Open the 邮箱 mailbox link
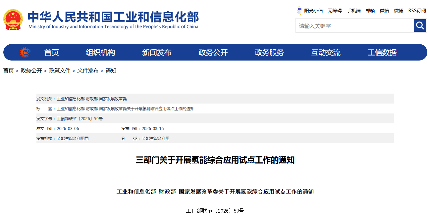 pyautogui.click(x=370, y=11)
